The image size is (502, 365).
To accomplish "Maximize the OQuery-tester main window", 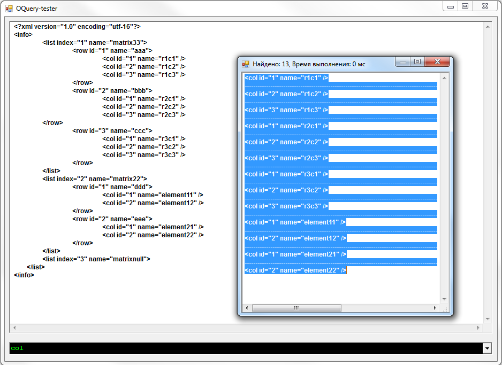I will pos(465,6).
